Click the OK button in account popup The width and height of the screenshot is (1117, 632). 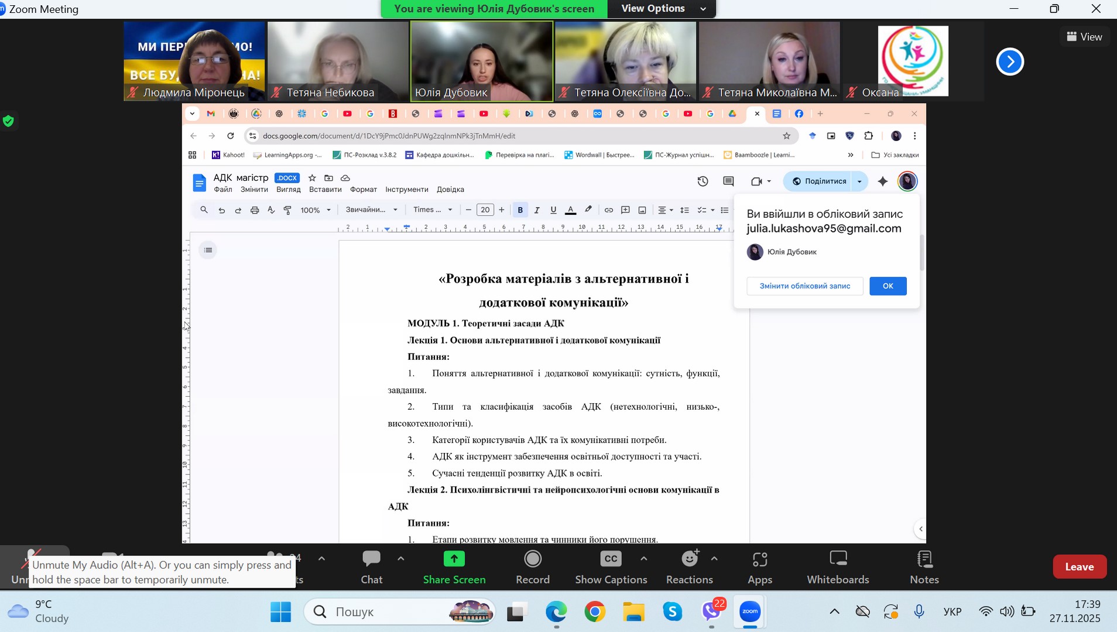click(888, 286)
